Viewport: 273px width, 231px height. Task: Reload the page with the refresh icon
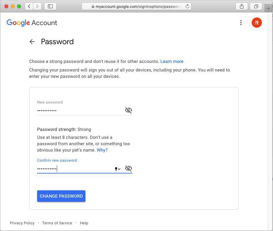click(187, 6)
